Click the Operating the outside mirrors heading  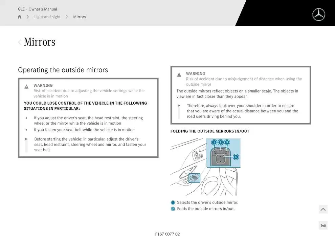(x=63, y=70)
